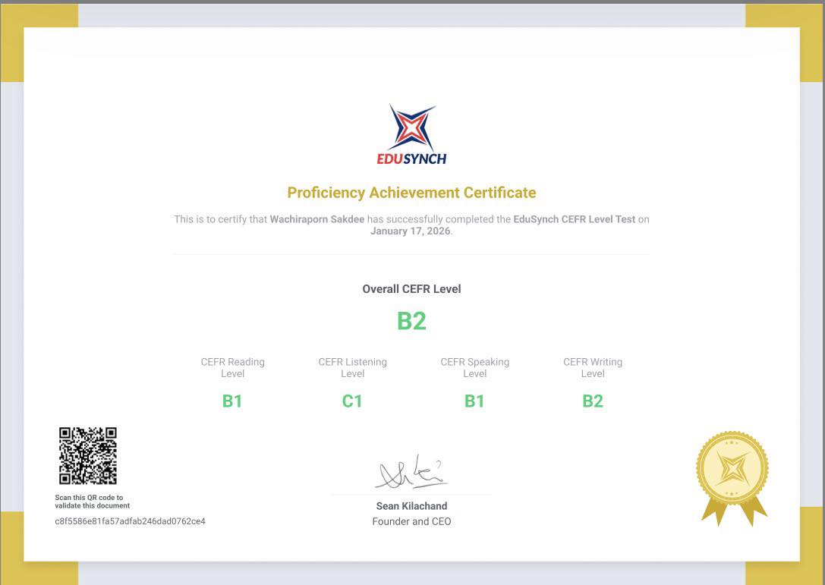Click the C1 score under CEFR Listening Level
This screenshot has height=585, width=825.
click(352, 401)
